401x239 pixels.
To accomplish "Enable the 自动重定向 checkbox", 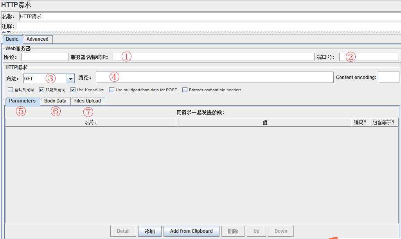I will coord(10,90).
